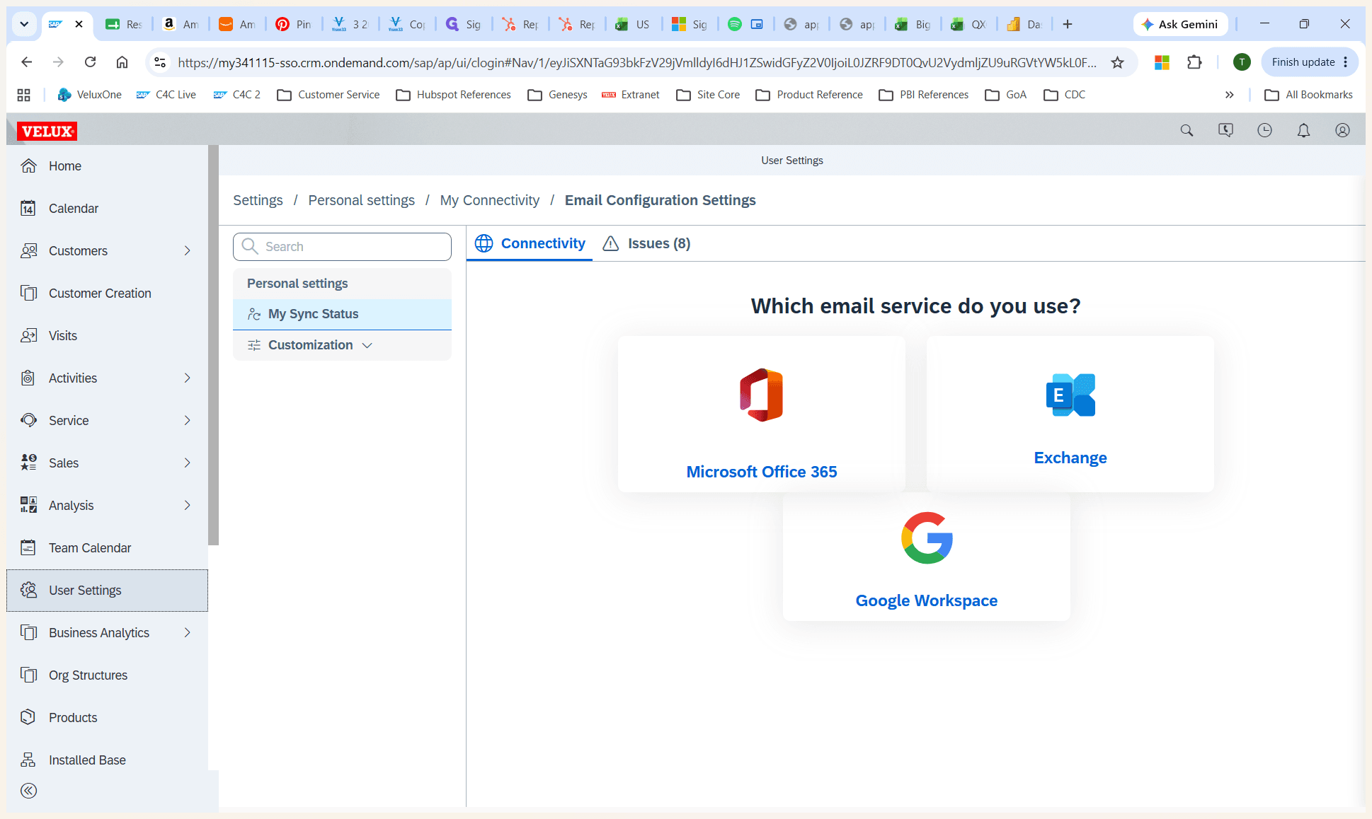Switch to the Connectivity tab

530,243
